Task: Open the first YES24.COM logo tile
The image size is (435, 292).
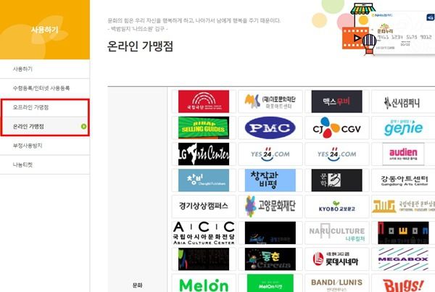Action: 270,154
